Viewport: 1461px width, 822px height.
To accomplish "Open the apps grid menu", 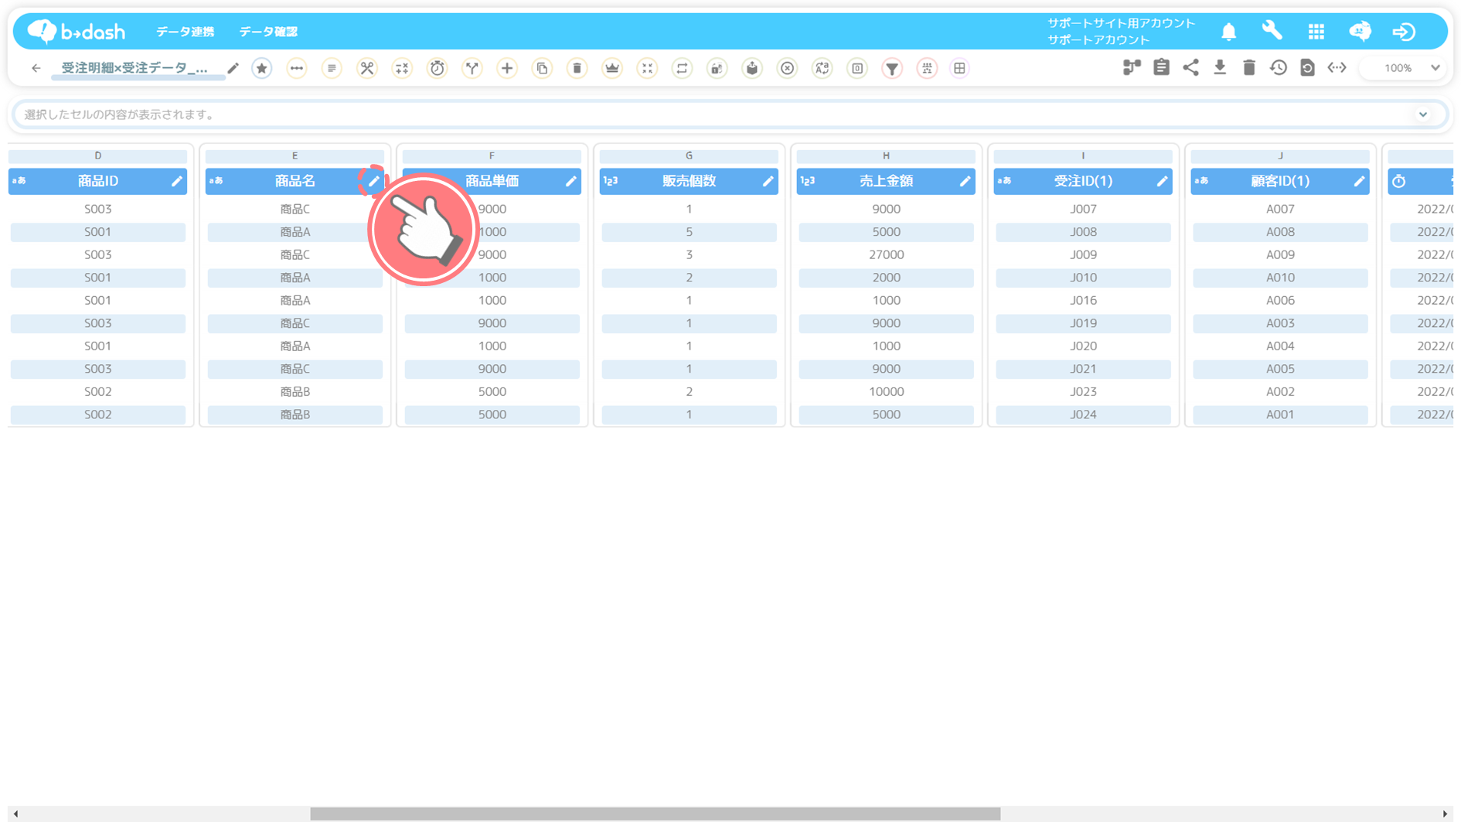I will (1316, 31).
